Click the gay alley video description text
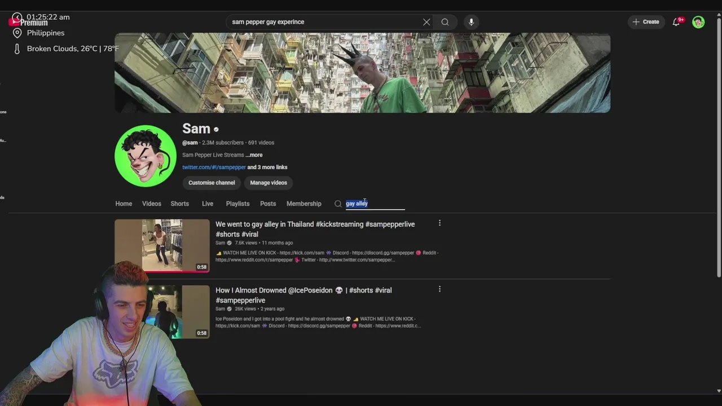This screenshot has height=406, width=722. [x=327, y=256]
